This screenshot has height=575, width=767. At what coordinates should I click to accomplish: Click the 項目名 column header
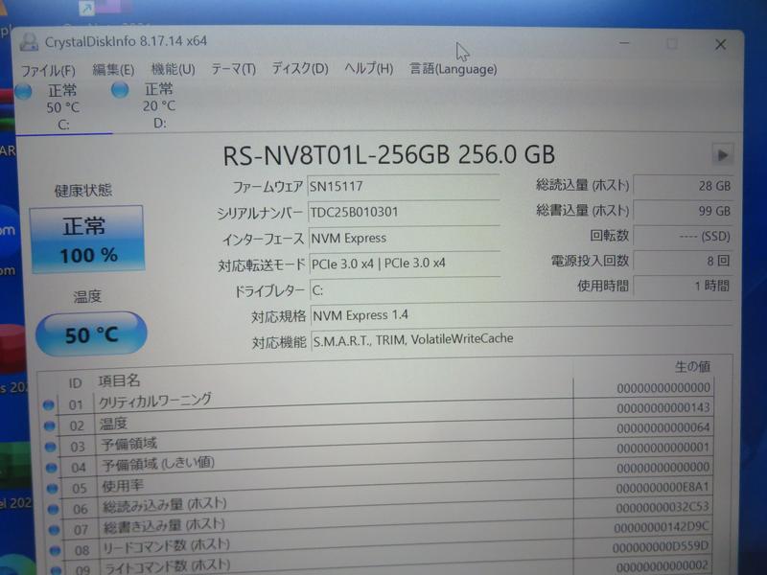pyautogui.click(x=119, y=380)
